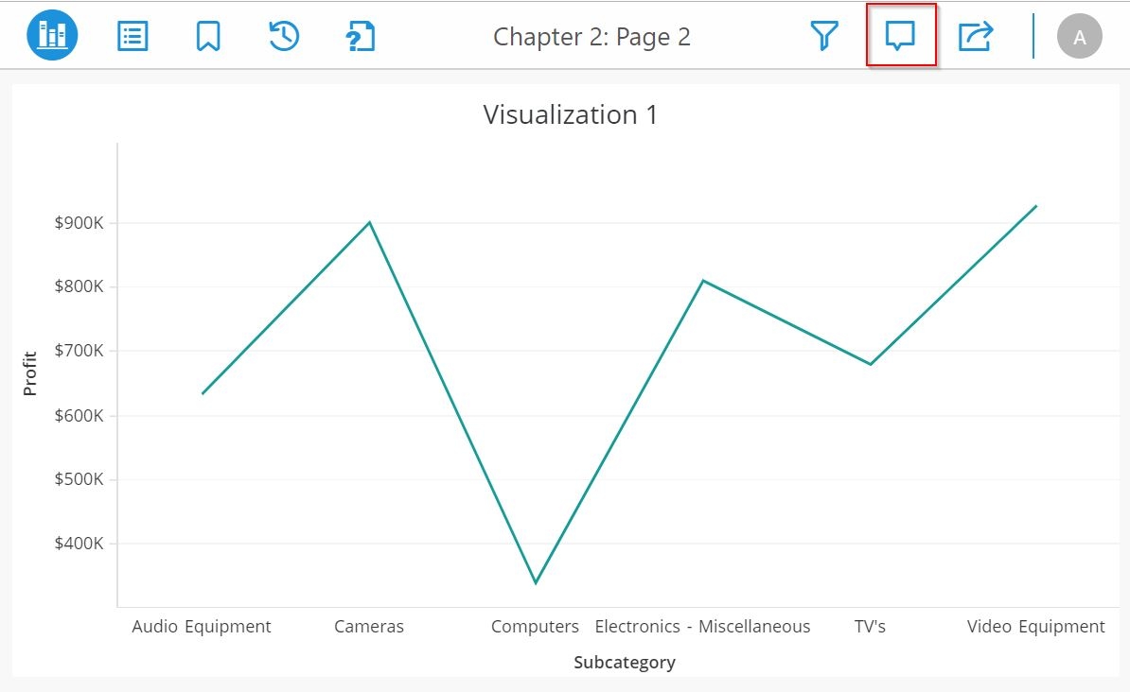1130x692 pixels.
Task: Click the Chapter 2: Page 2 title
Action: click(591, 37)
